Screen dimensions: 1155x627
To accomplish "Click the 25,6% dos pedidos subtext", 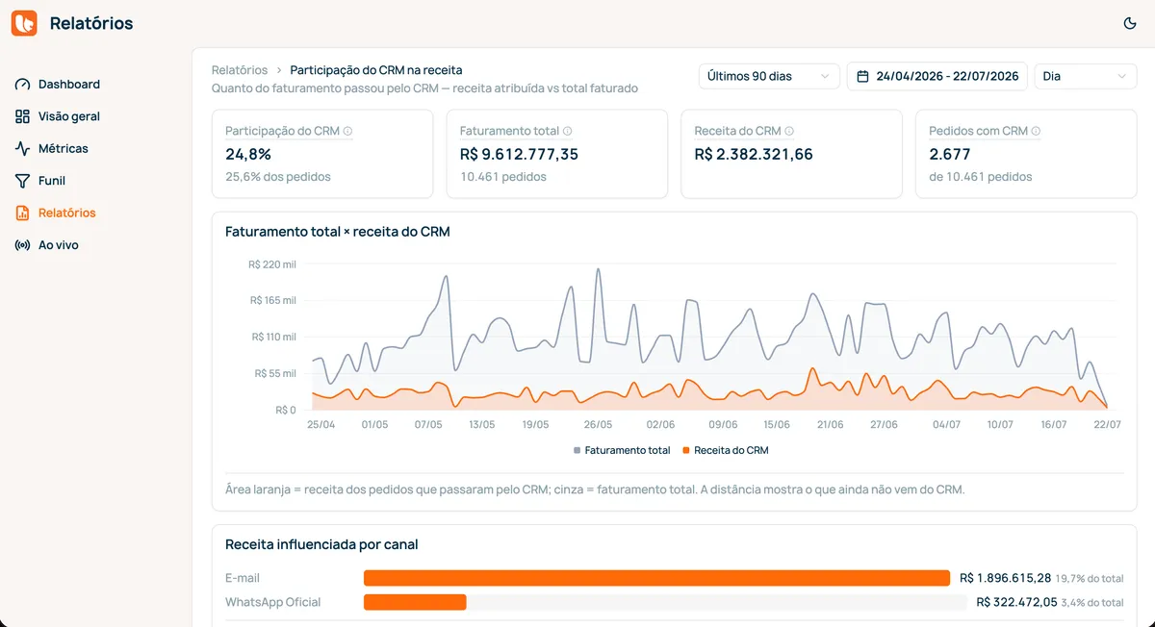I will coord(278,177).
